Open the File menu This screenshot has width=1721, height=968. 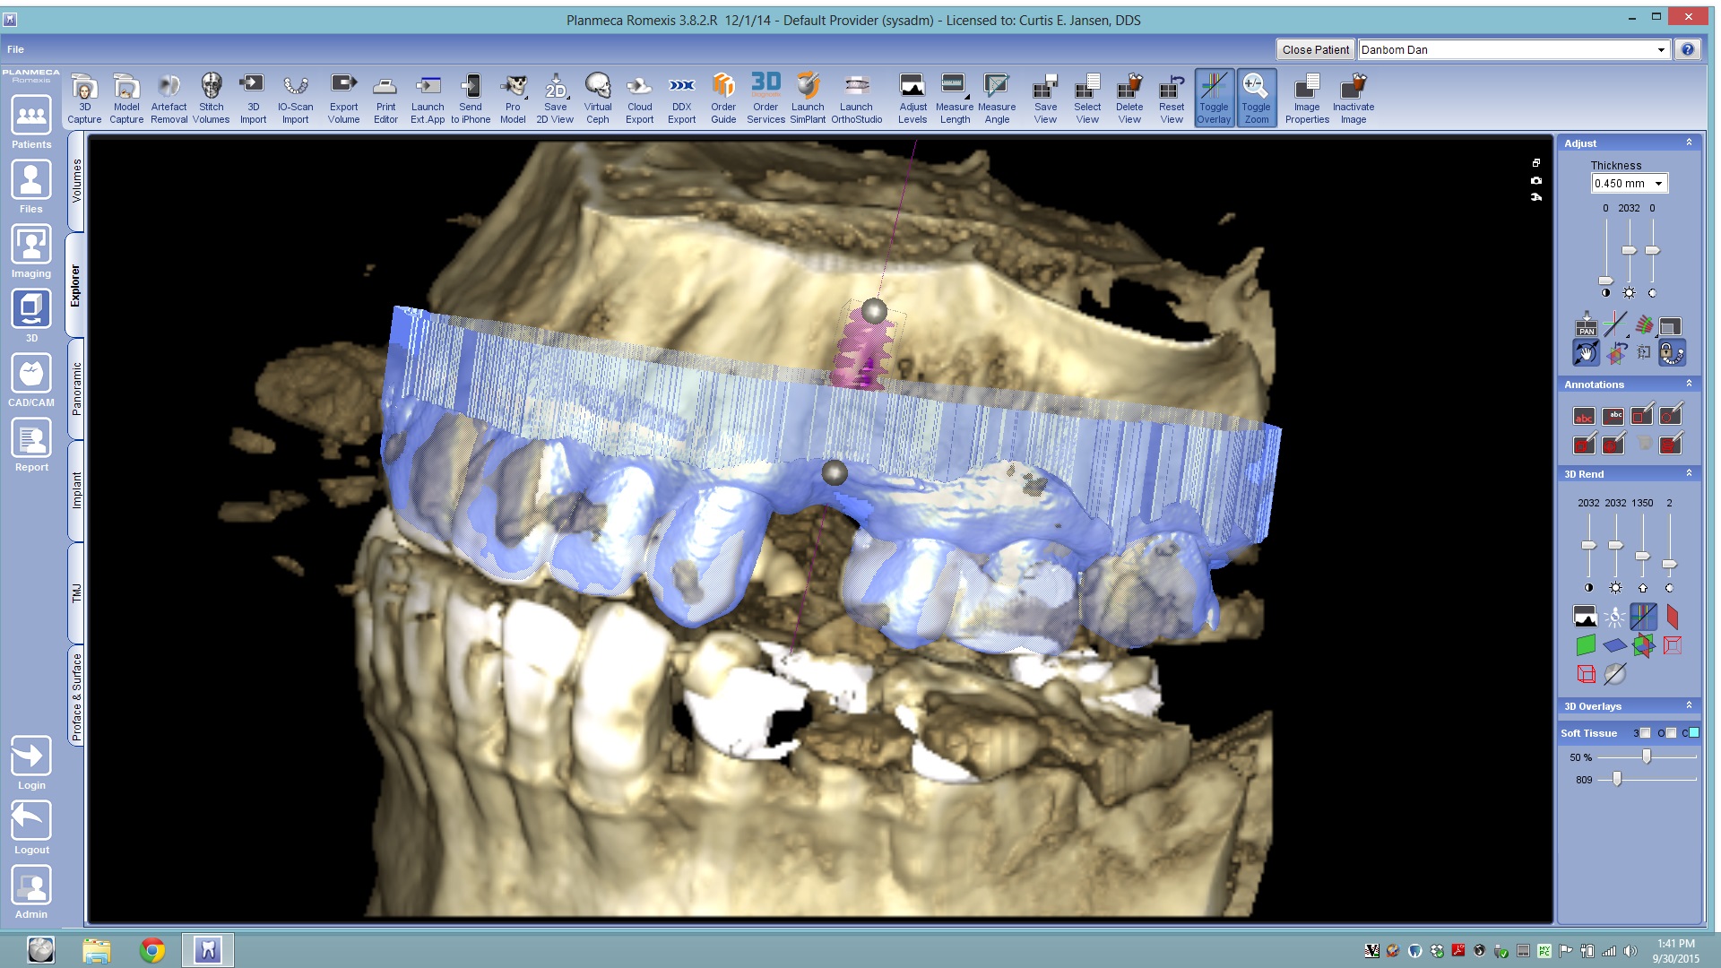click(16, 49)
